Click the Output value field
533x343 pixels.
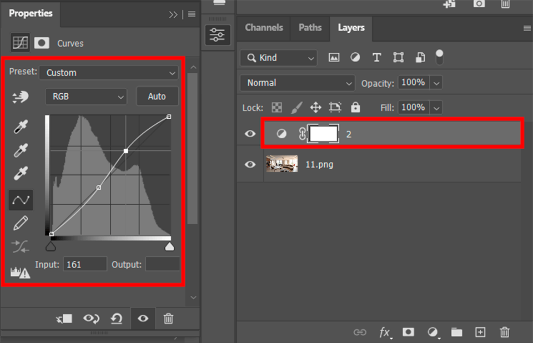tap(163, 264)
